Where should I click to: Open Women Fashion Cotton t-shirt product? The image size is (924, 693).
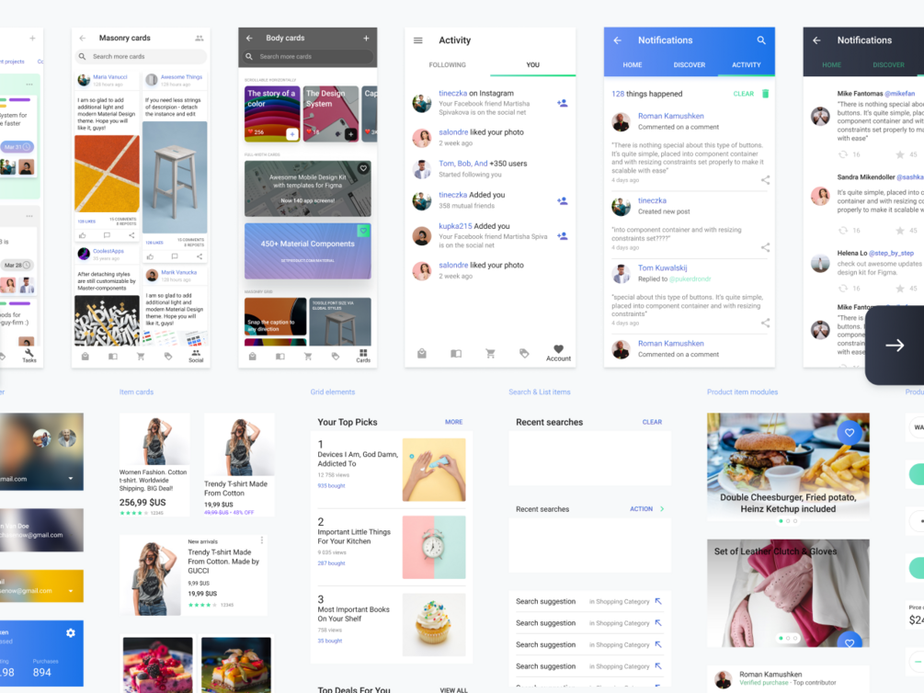coord(154,465)
